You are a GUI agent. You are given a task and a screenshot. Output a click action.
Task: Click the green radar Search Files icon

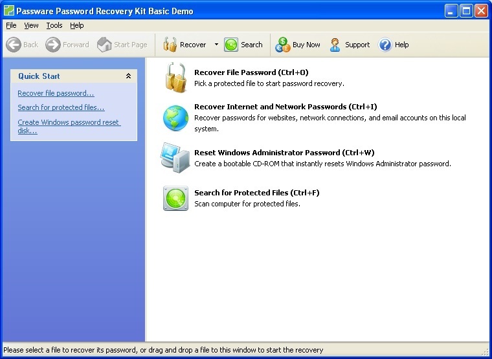175,198
